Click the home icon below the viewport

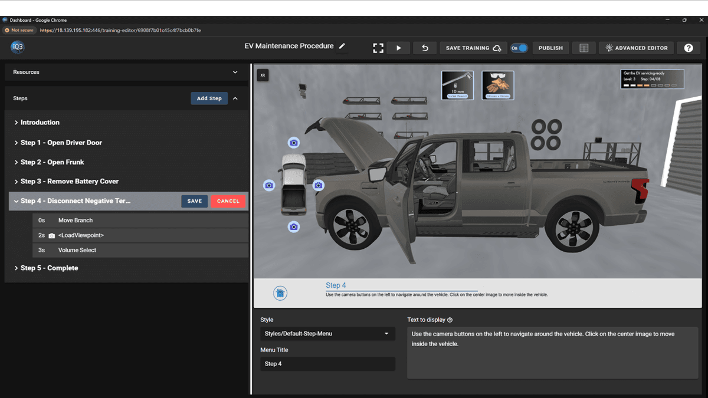click(x=280, y=293)
